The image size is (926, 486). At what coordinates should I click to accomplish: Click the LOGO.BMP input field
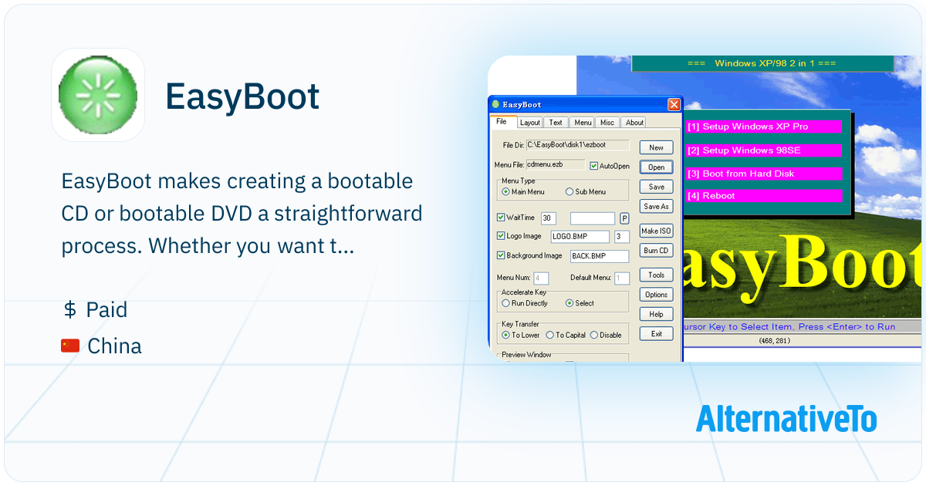(580, 236)
